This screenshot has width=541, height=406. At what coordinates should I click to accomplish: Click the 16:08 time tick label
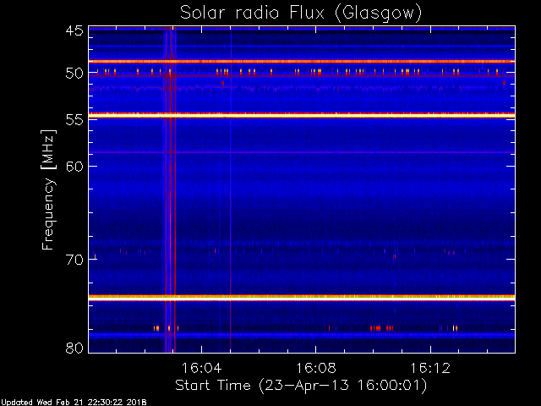point(316,368)
